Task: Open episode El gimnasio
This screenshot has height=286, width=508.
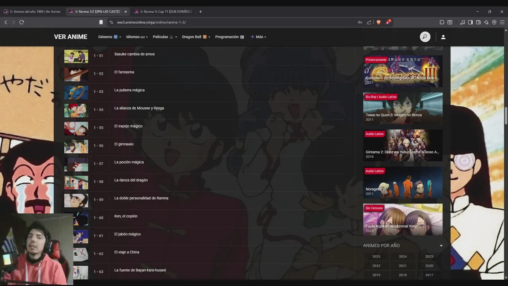Action: 124,144
